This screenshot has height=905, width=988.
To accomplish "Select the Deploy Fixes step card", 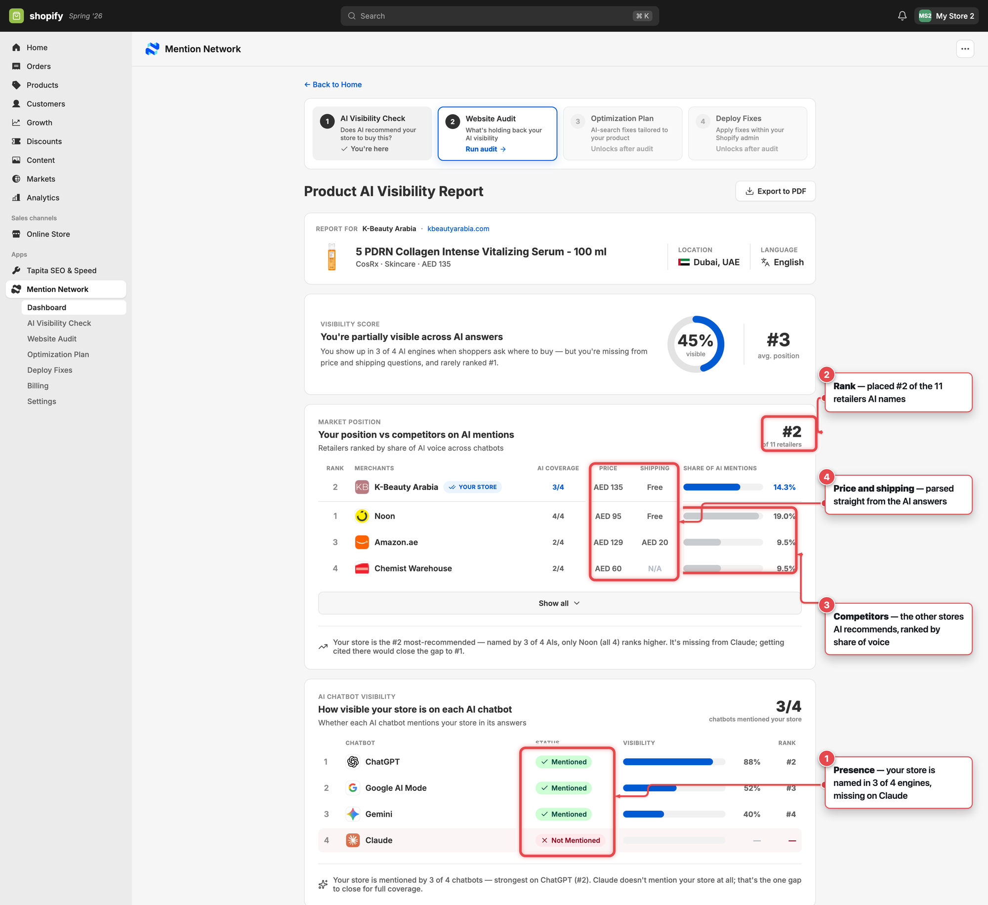I will [747, 133].
